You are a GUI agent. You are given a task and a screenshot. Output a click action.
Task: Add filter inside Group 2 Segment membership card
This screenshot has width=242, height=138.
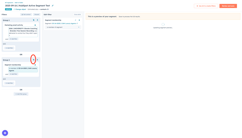(x=13, y=74)
